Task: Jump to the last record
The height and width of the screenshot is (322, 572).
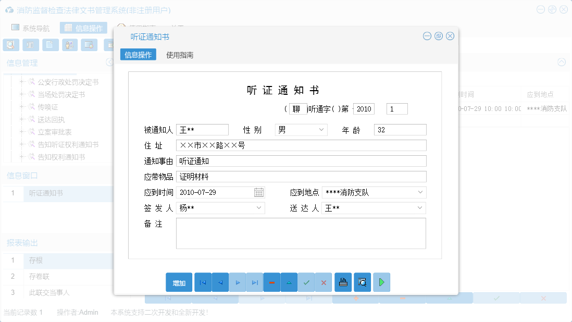Action: tap(255, 282)
